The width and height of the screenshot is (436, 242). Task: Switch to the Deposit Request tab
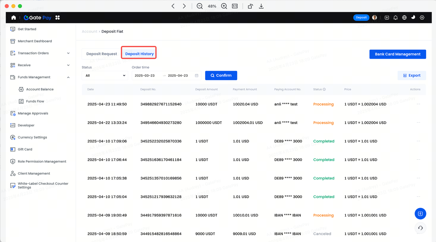102,54
